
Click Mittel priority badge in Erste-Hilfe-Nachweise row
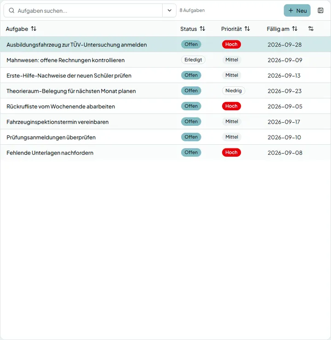tap(232, 75)
